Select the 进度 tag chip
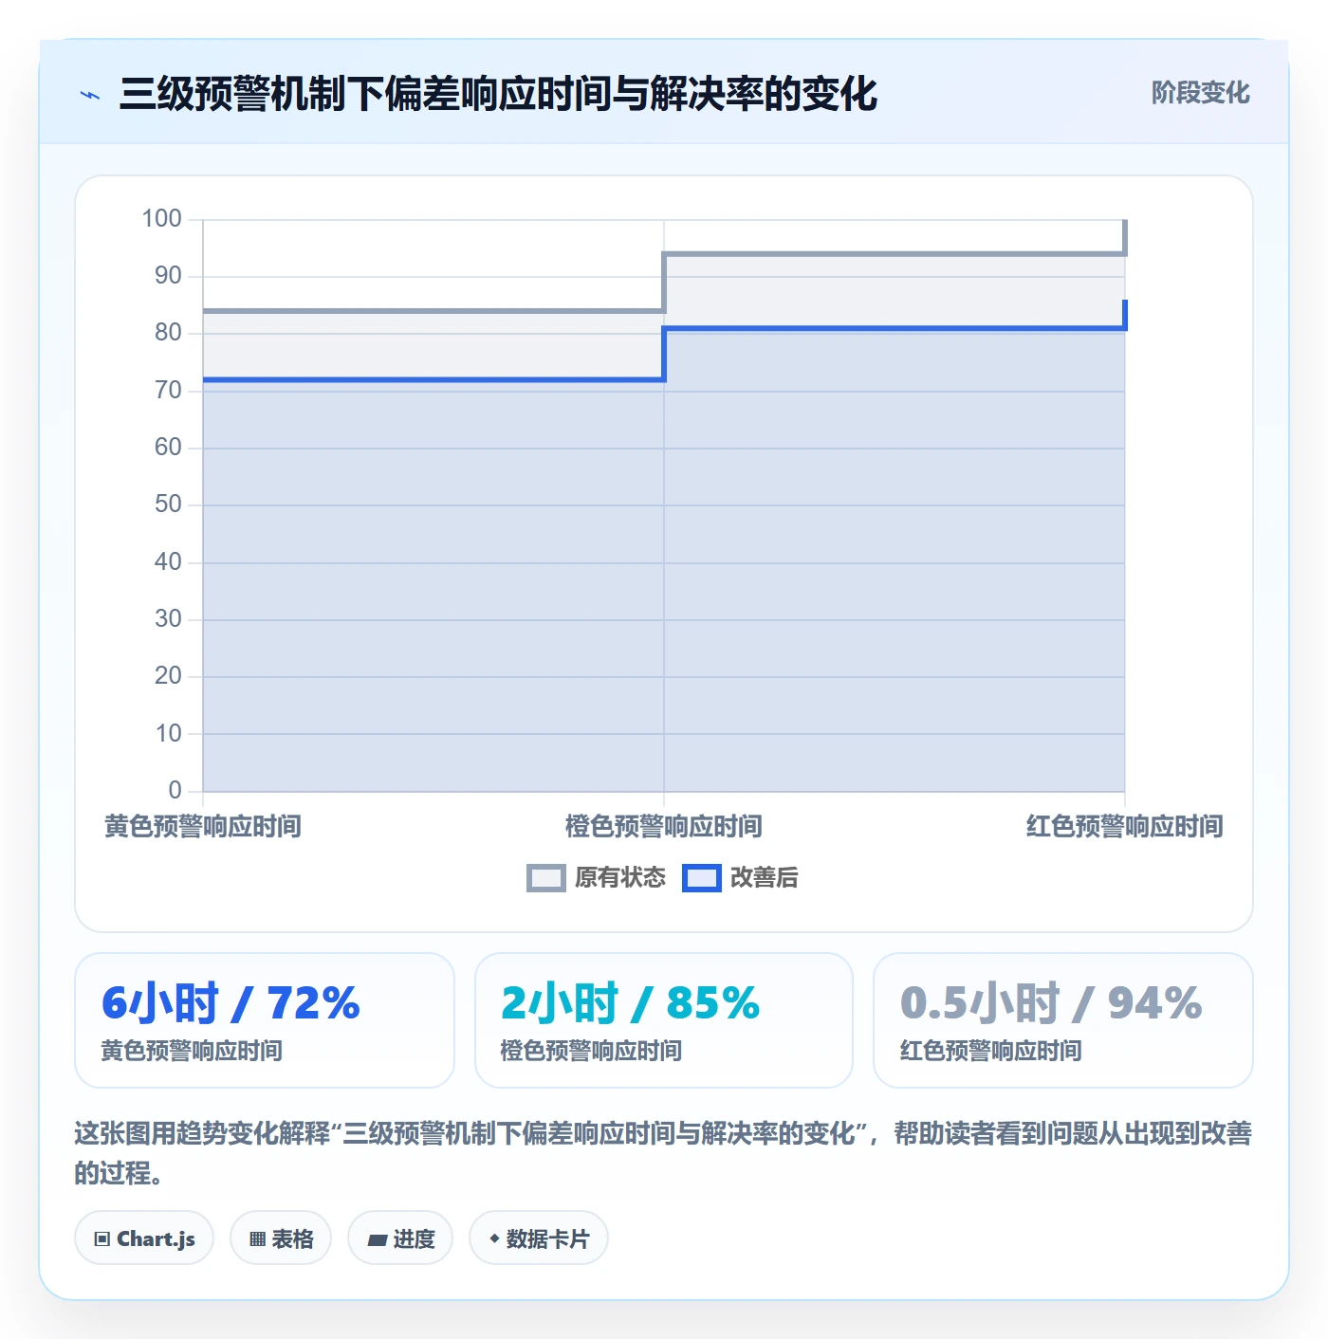 (x=400, y=1238)
